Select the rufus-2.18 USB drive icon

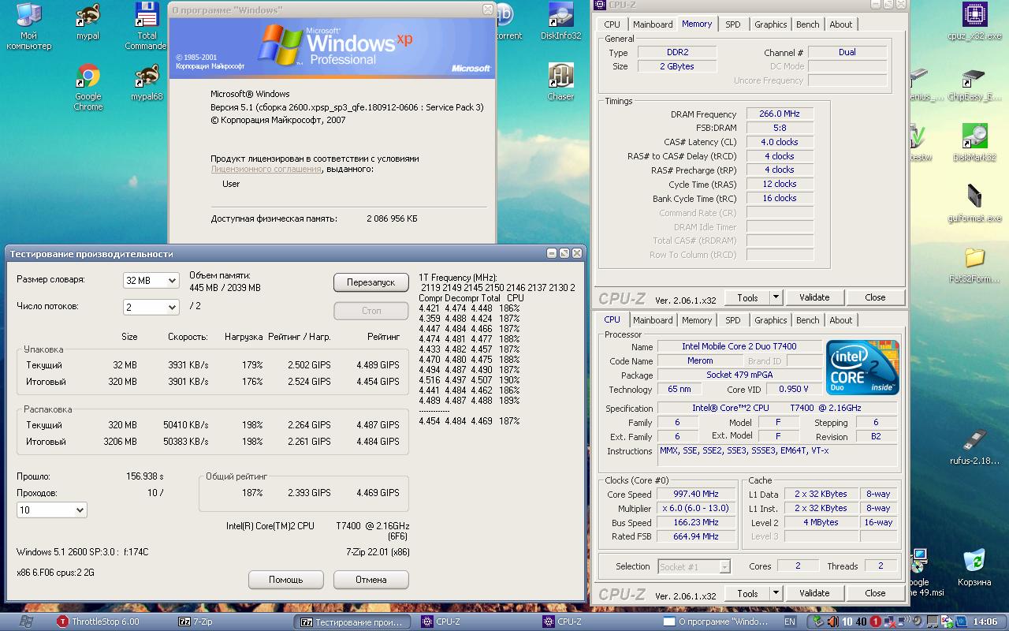pyautogui.click(x=975, y=446)
